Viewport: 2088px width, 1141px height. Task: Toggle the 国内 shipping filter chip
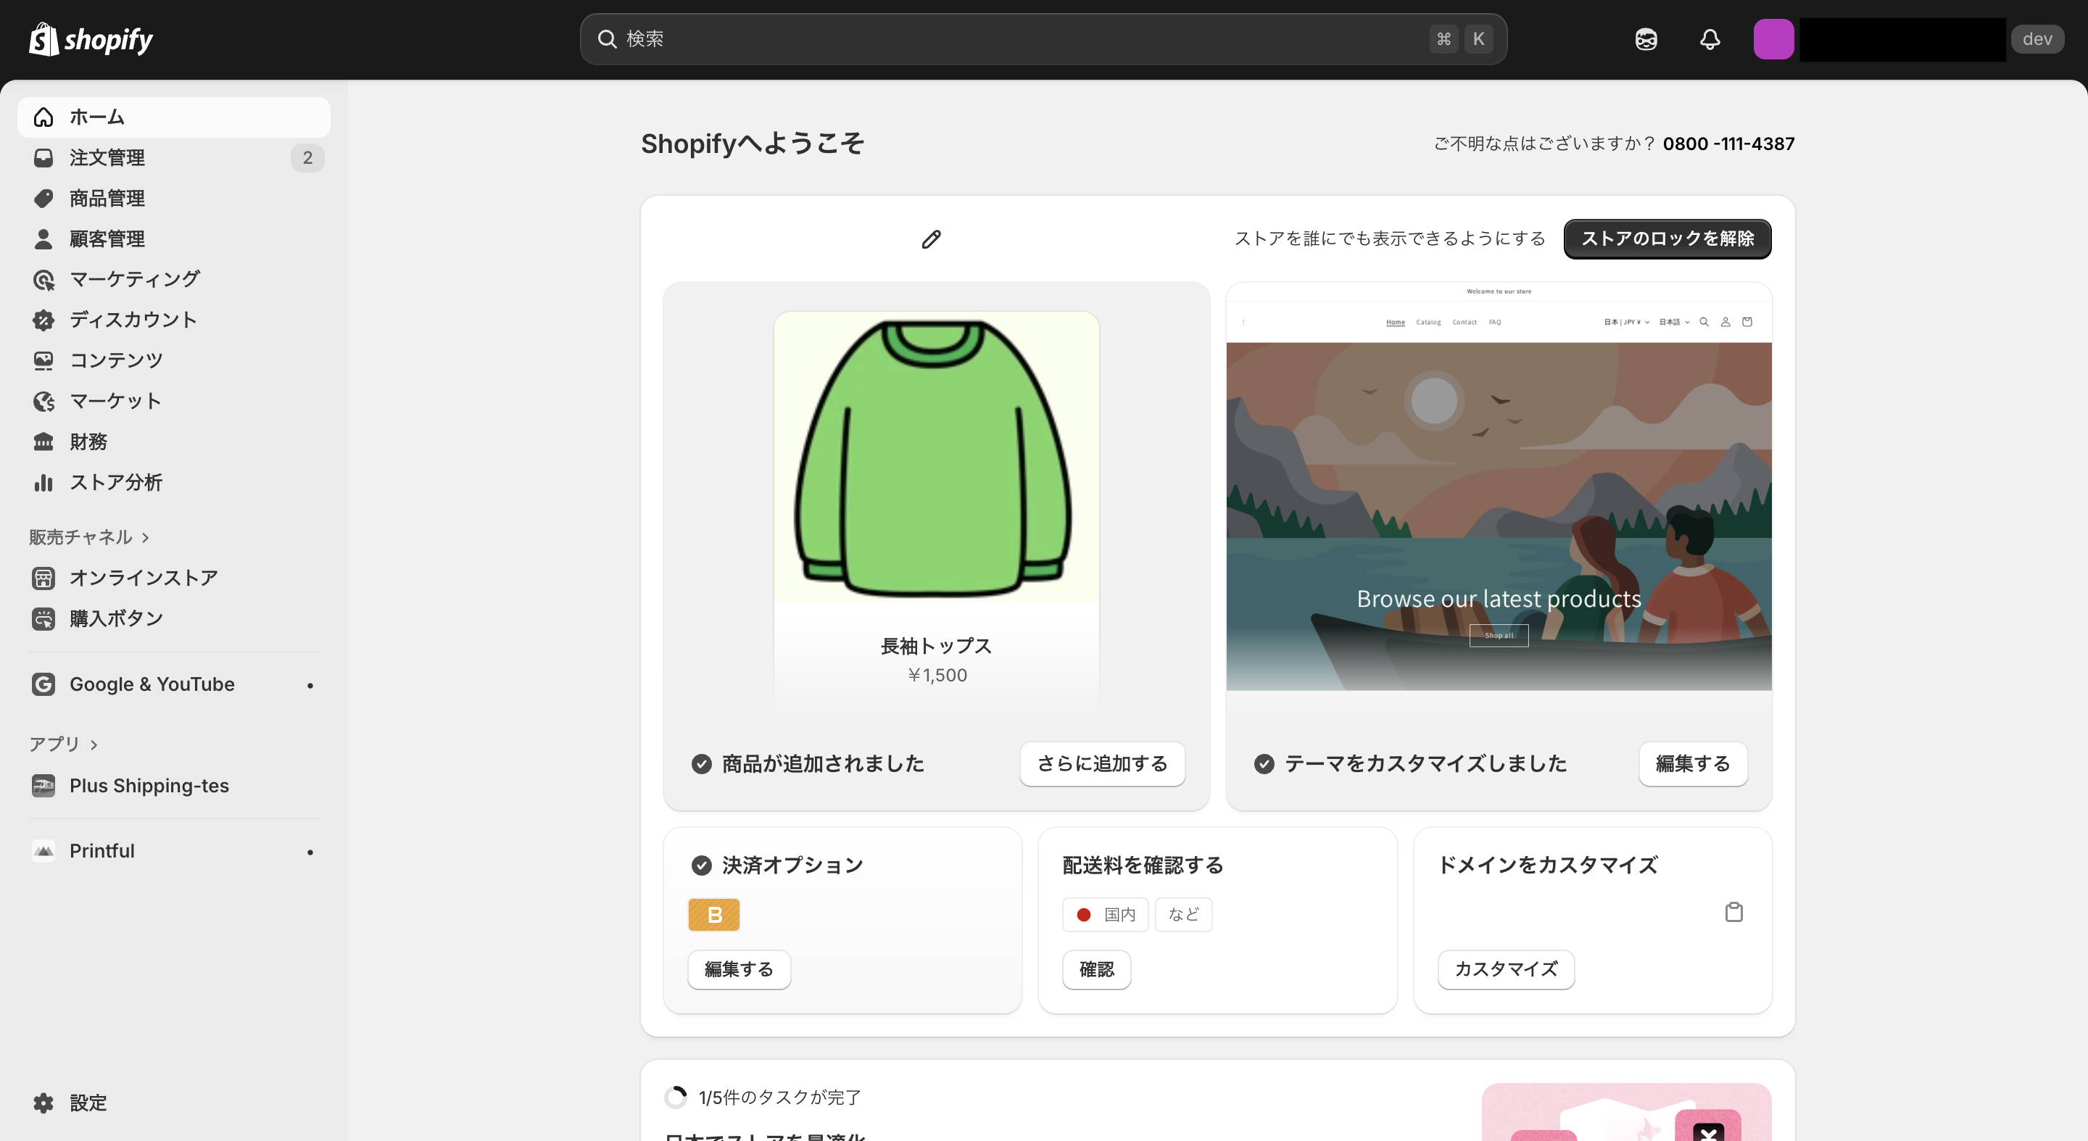click(1105, 914)
